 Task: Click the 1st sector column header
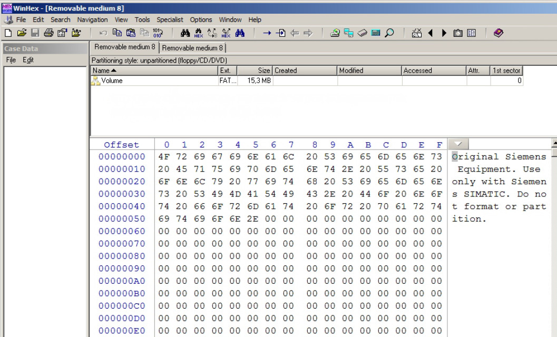click(506, 71)
